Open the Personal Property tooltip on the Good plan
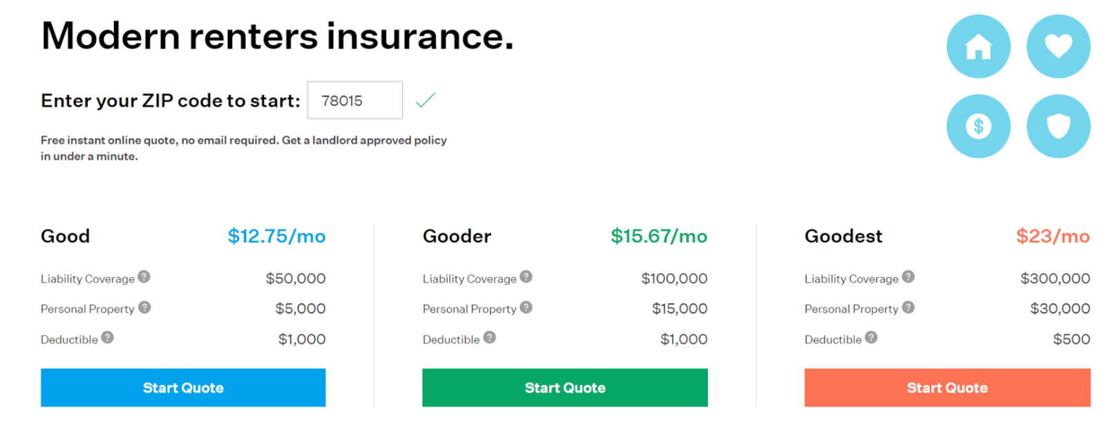 coord(145,306)
